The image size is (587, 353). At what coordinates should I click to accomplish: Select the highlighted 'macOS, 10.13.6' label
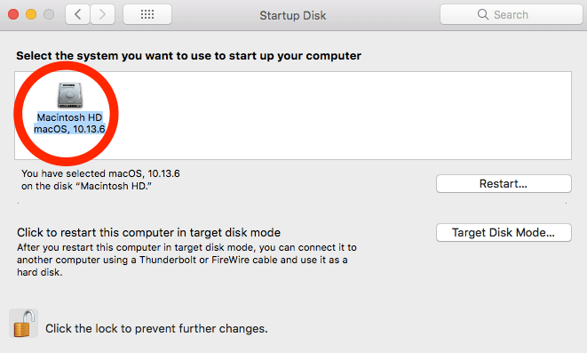[69, 129]
